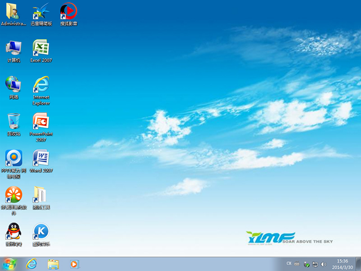
Task: Select the Xunlei hummingbird desktop shortcut
Action: coord(41,12)
